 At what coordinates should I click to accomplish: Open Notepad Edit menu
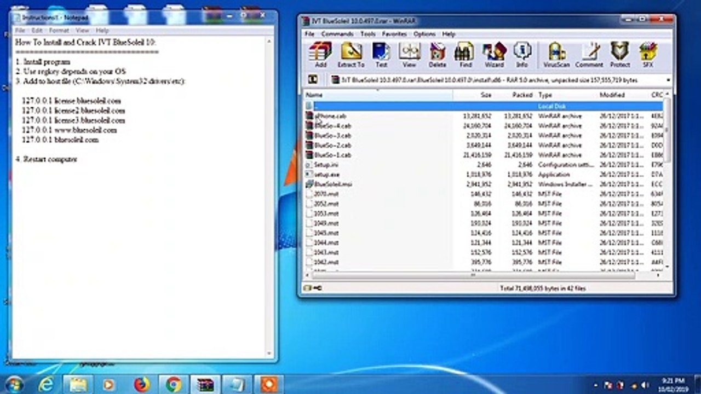point(37,31)
